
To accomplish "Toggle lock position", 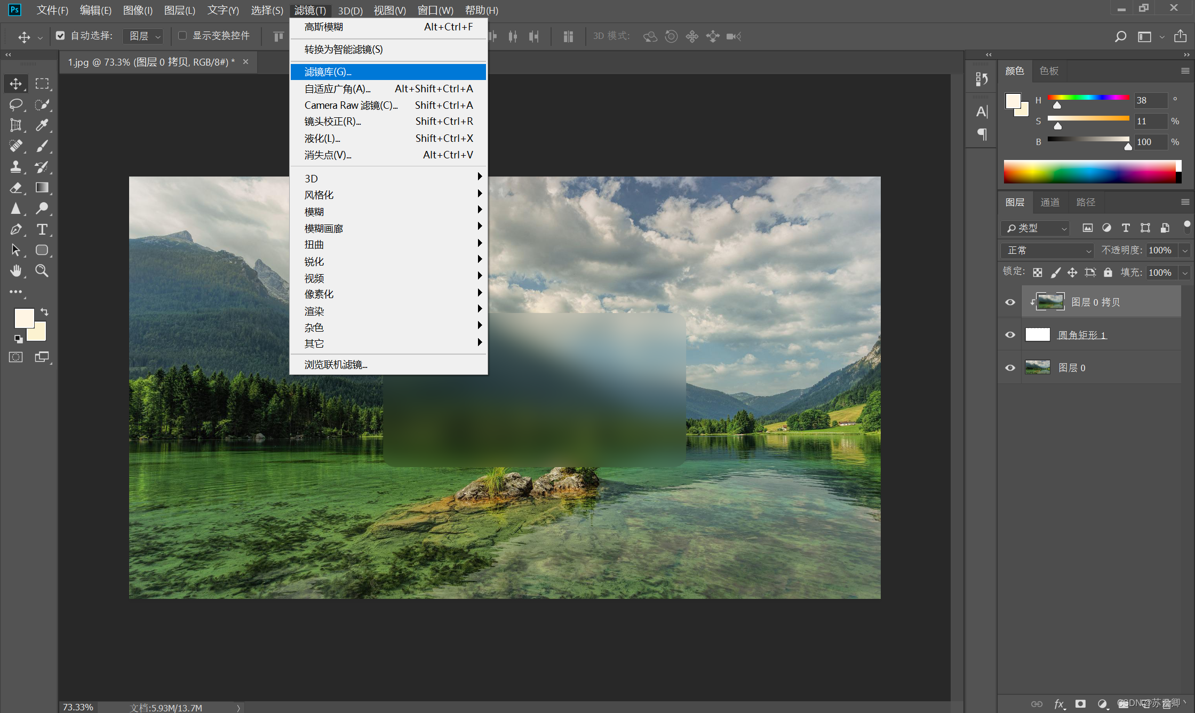I will coord(1072,273).
